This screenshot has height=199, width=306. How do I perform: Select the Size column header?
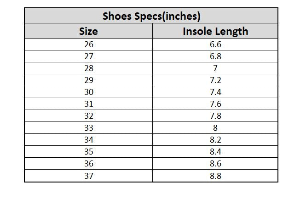click(89, 31)
